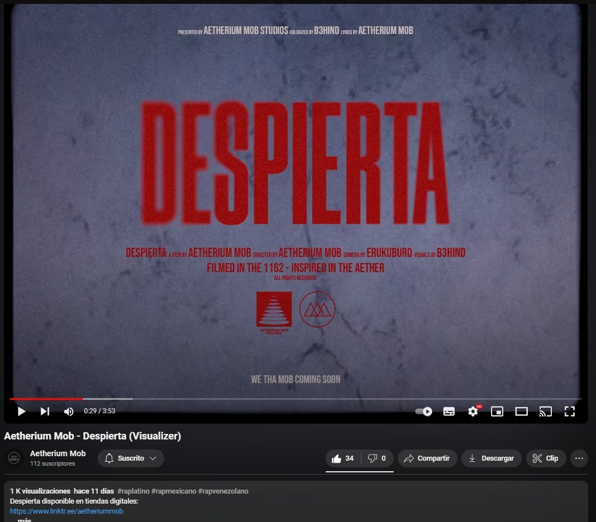This screenshot has height=522, width=596.
Task: Open player settings gear
Action: 473,411
